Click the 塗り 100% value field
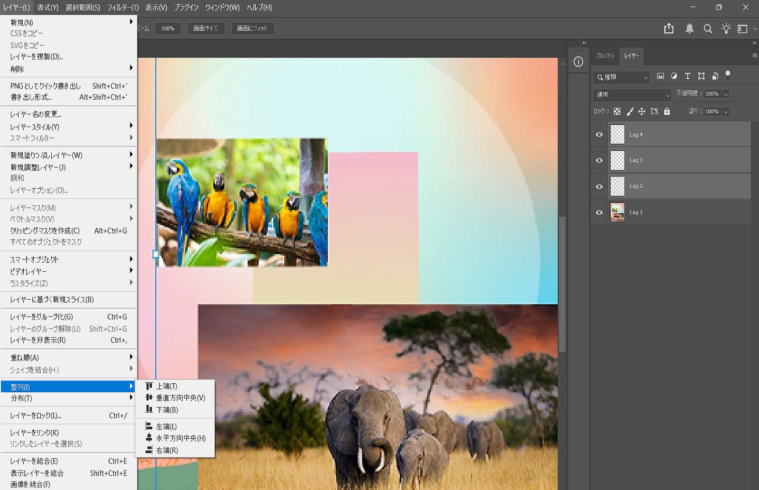 (x=712, y=111)
